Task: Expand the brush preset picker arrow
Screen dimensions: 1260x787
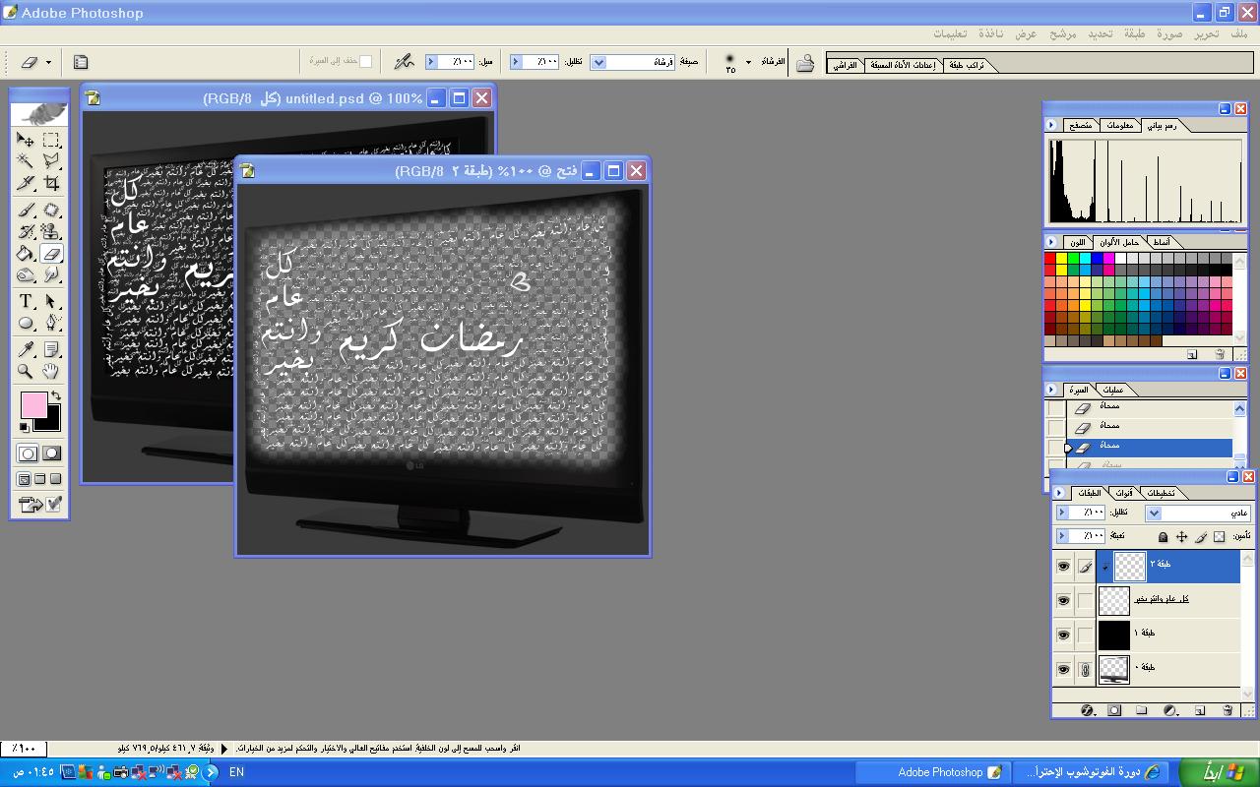Action: pos(748,62)
